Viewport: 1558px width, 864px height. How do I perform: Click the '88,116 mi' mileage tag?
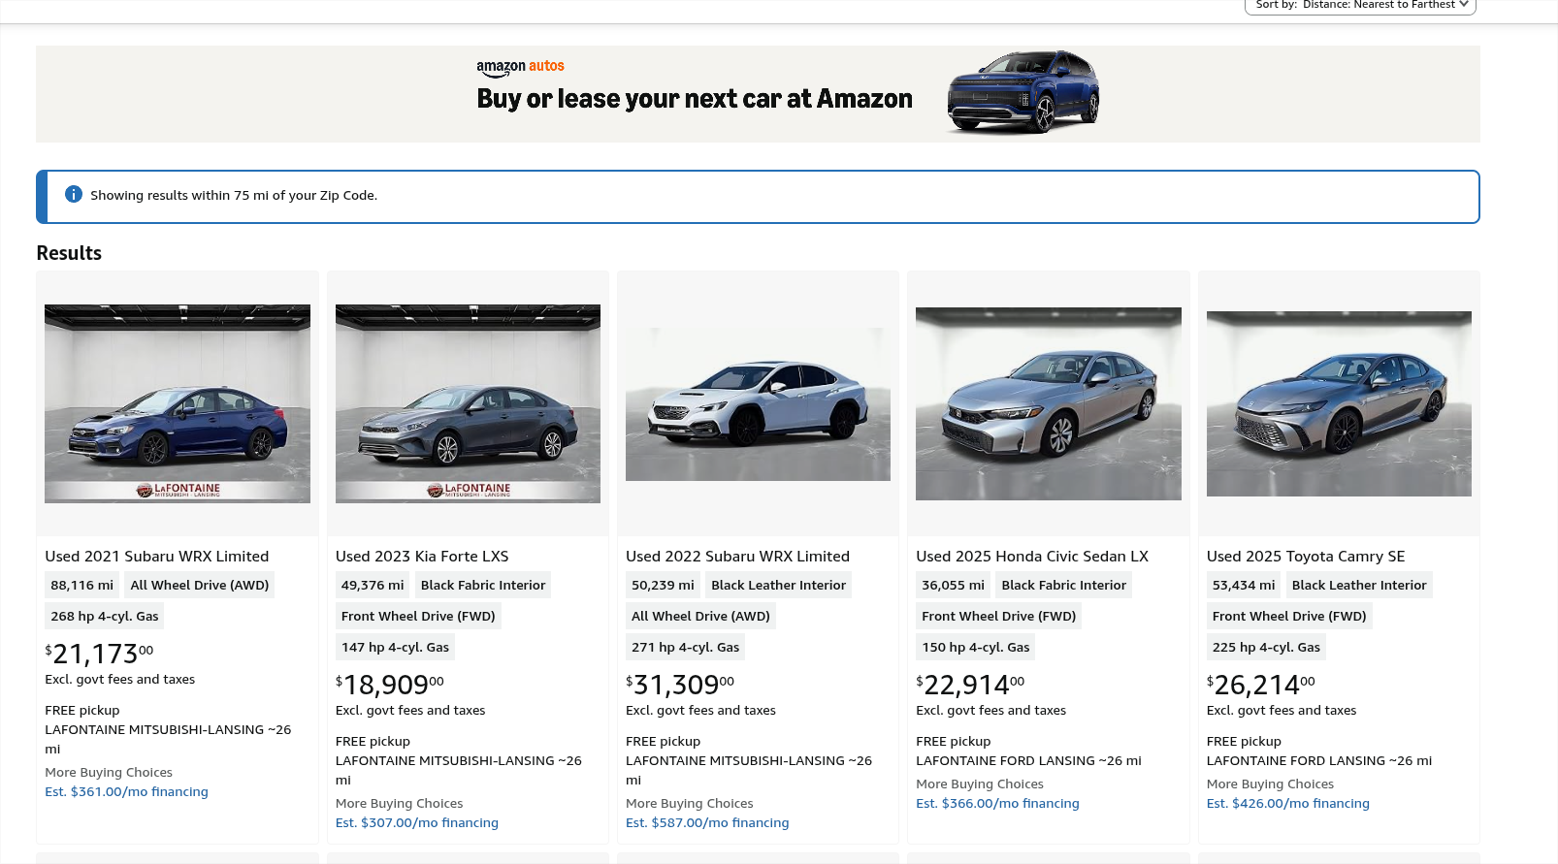tap(82, 586)
